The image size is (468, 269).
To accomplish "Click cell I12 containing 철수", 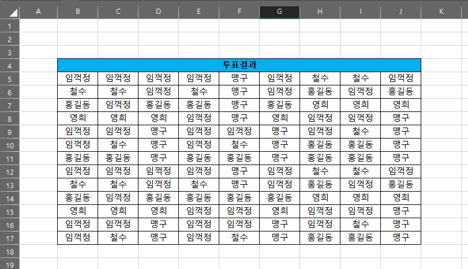I will pos(360,171).
